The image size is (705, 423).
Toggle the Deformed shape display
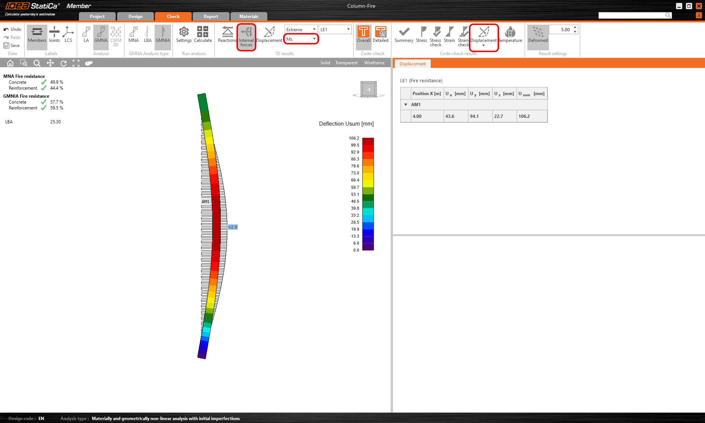(x=538, y=35)
